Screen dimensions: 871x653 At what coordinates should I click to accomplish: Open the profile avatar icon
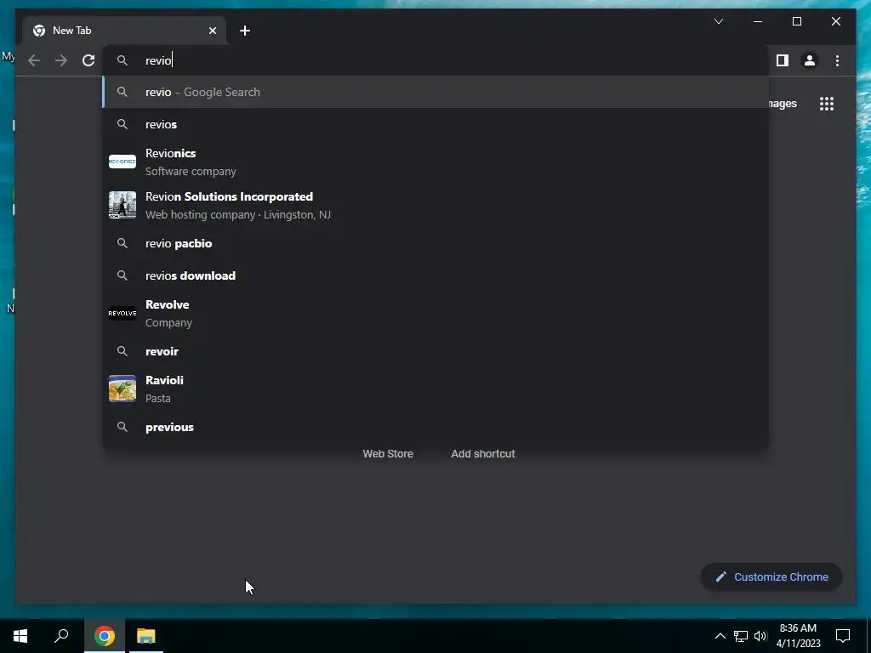click(x=810, y=60)
